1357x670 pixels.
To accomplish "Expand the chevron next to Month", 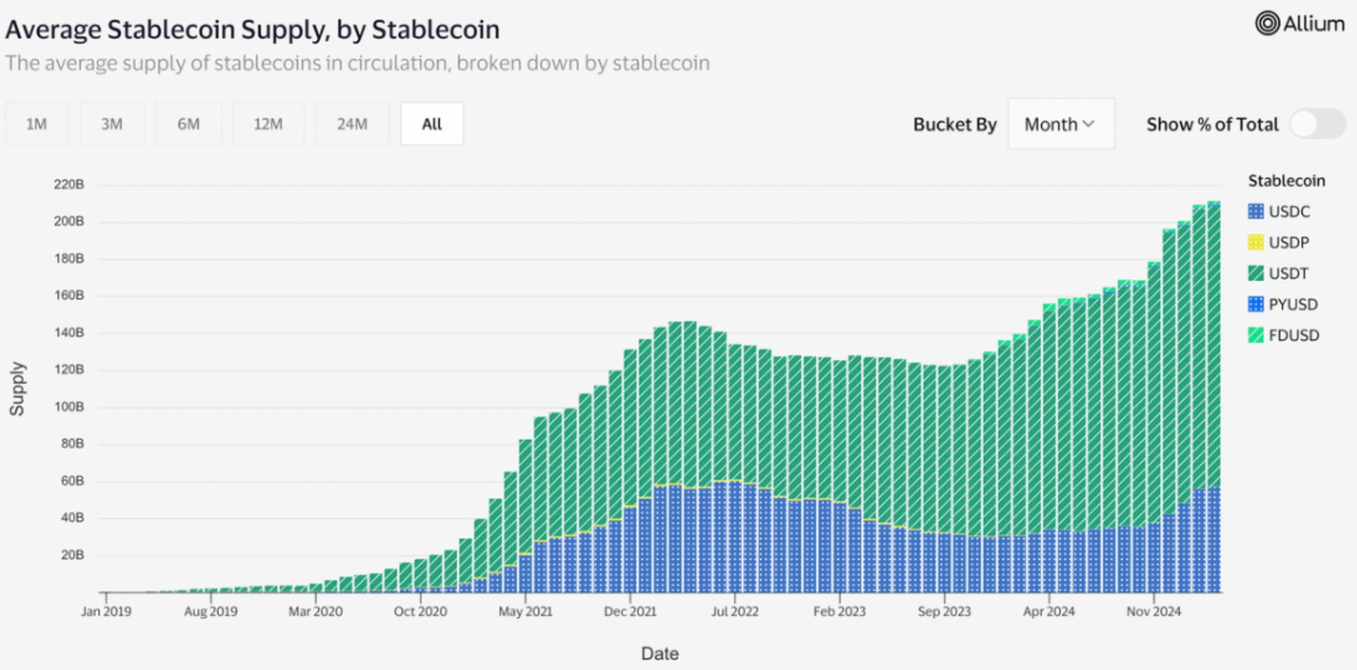I will (x=1089, y=124).
